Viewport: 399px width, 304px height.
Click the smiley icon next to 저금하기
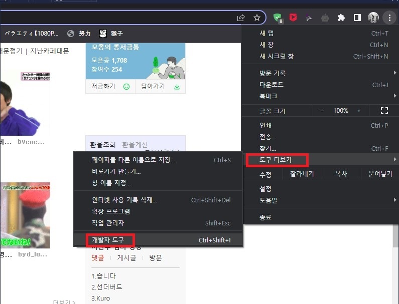pos(126,87)
